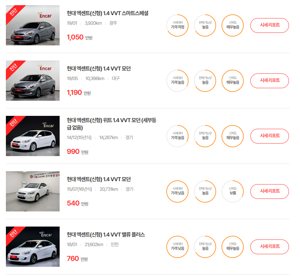Open thumbnail of 1,050만원 Accent 스마트스페셜
The height and width of the screenshot is (276, 300).
point(33,25)
